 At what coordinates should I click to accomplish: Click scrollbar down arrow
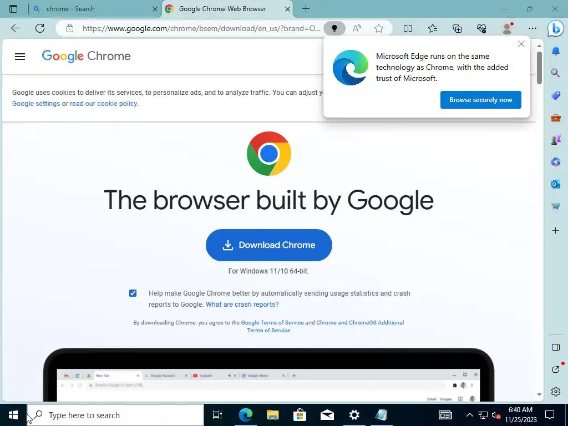coord(539,394)
